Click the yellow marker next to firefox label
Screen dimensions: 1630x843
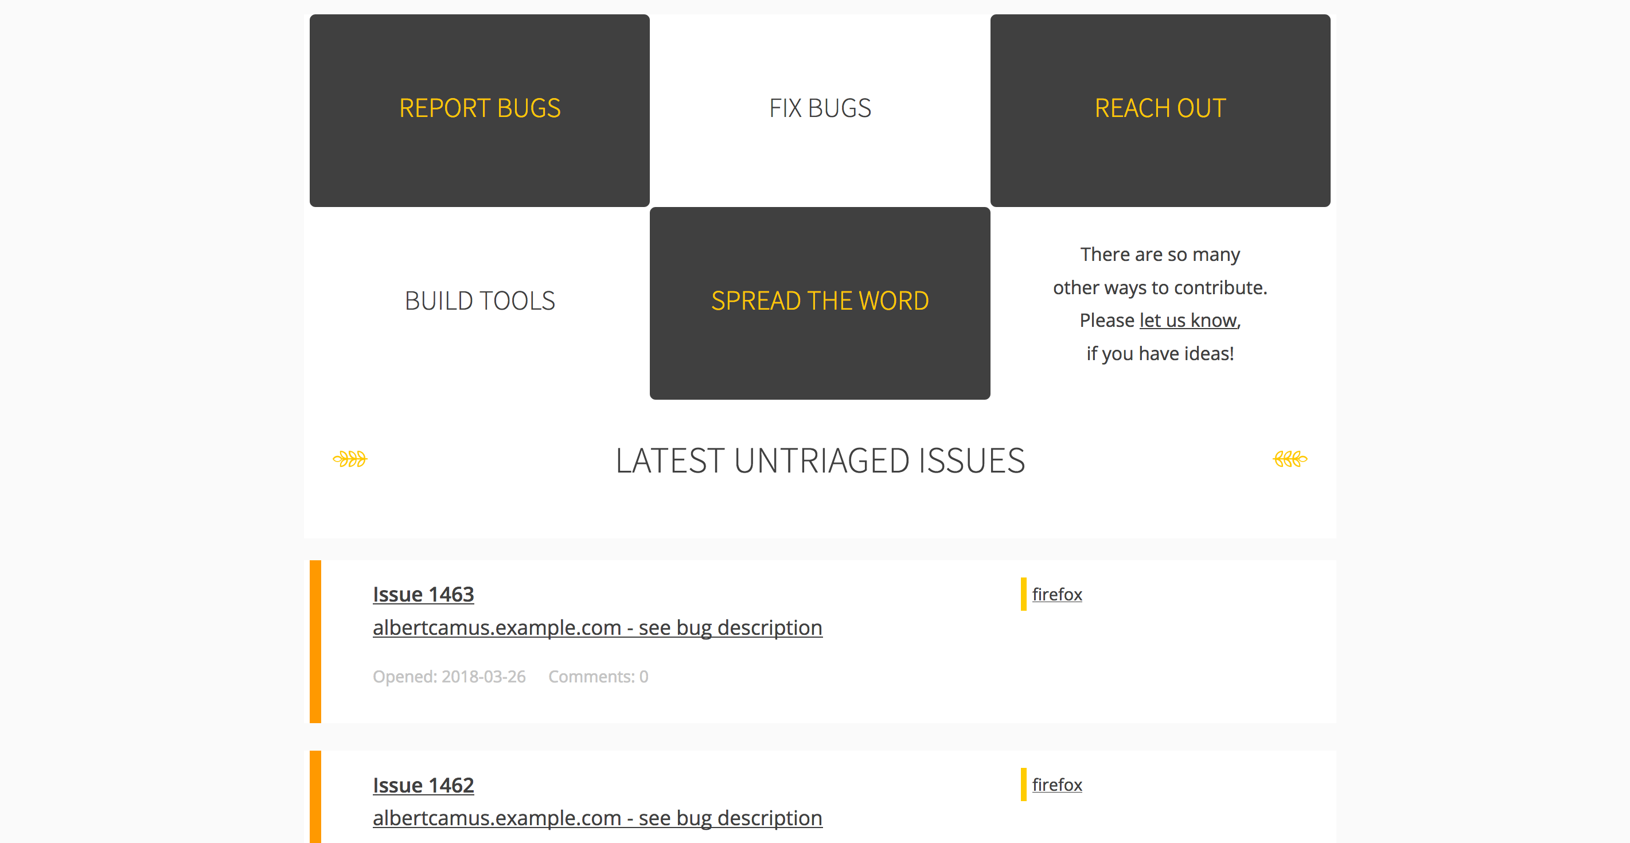pyautogui.click(x=1024, y=594)
